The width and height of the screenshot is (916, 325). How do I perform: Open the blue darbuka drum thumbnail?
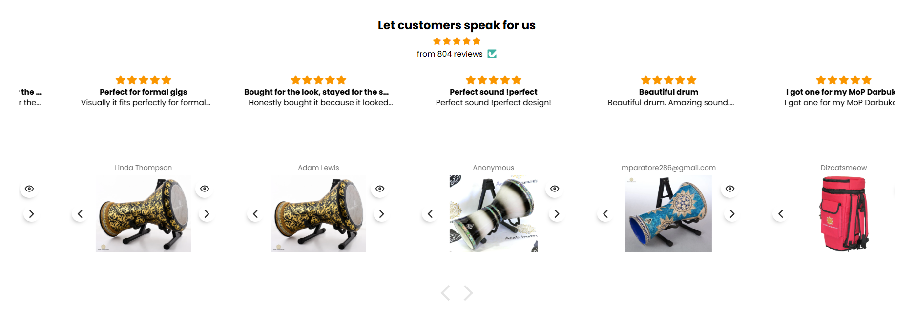pyautogui.click(x=668, y=214)
